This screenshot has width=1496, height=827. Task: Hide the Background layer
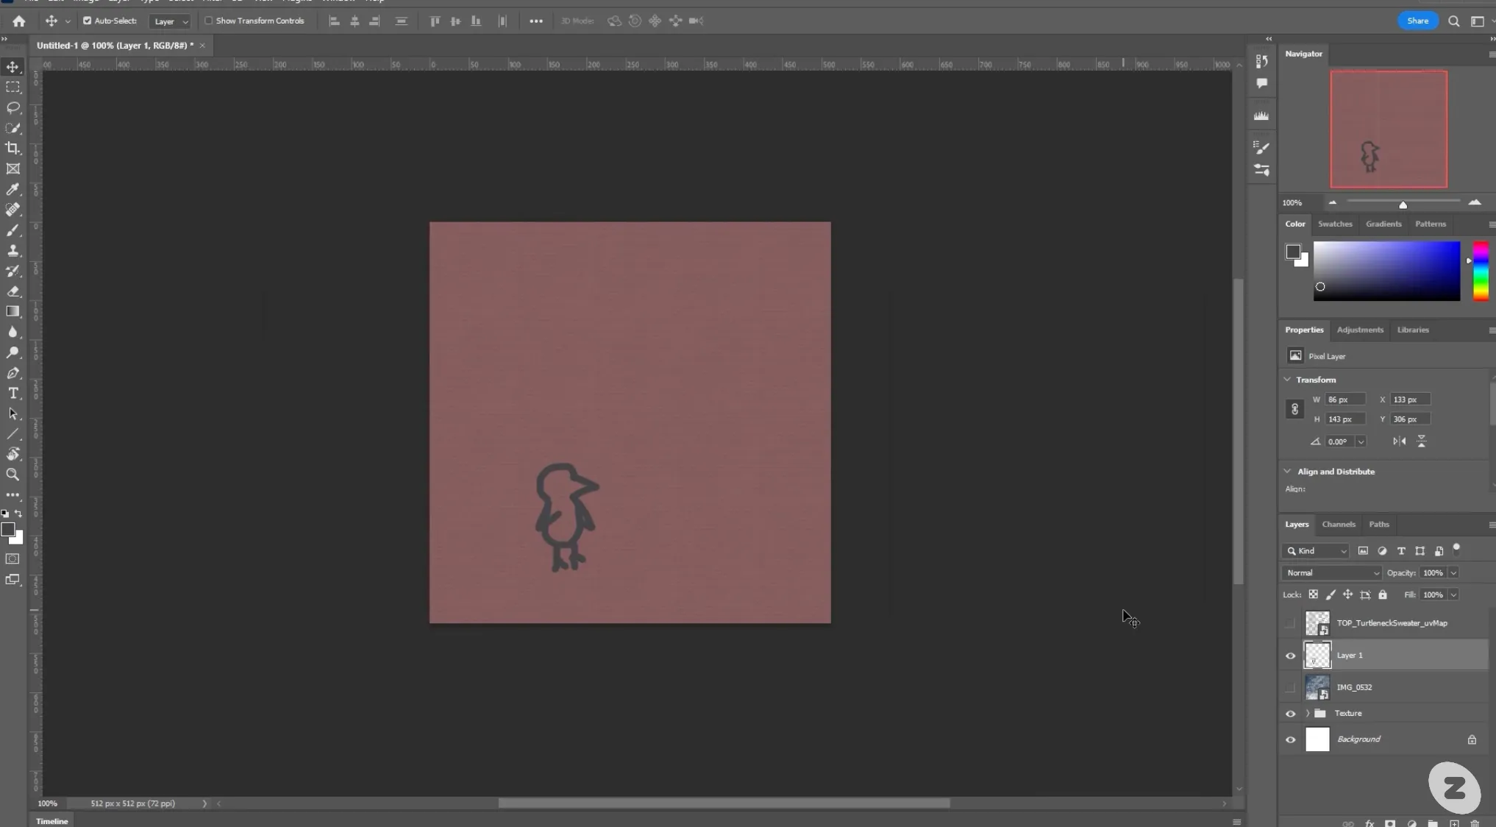point(1290,739)
